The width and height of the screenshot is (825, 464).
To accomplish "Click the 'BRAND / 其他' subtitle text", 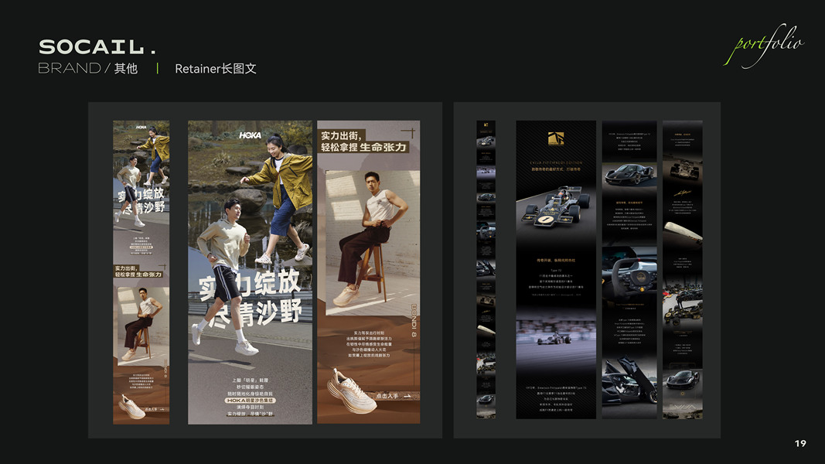I will pyautogui.click(x=87, y=68).
